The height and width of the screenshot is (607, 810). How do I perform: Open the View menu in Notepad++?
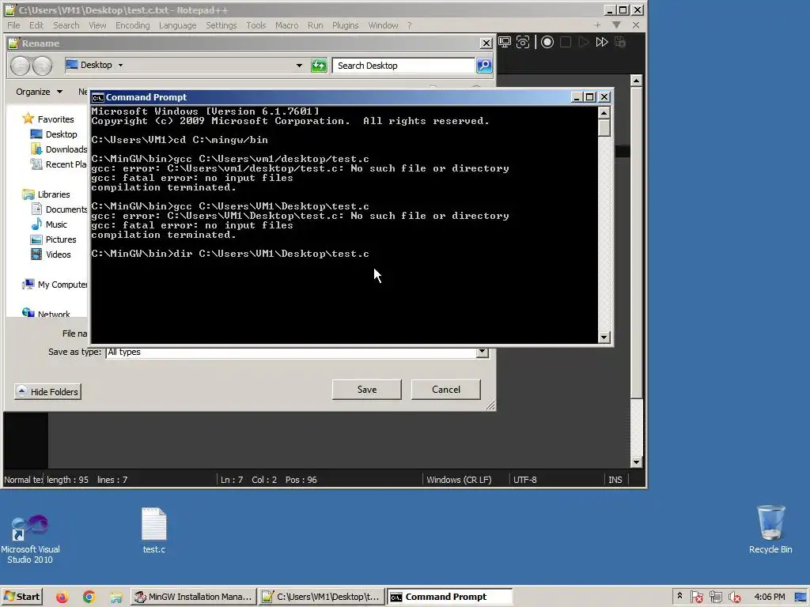(97, 25)
